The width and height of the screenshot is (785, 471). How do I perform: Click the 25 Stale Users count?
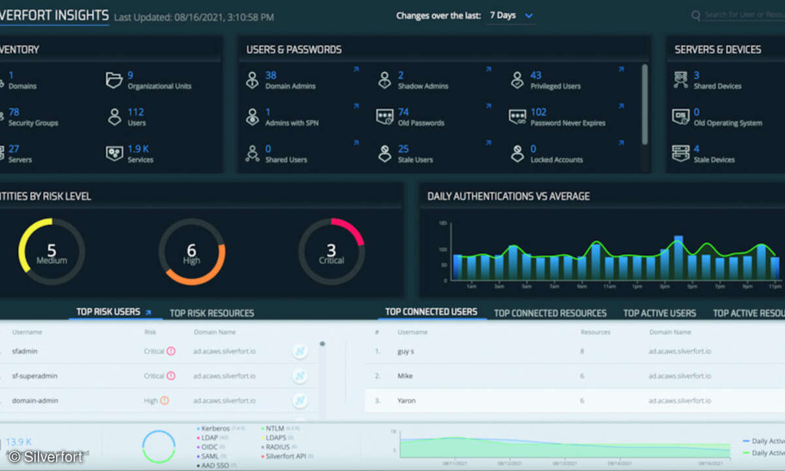pos(404,149)
